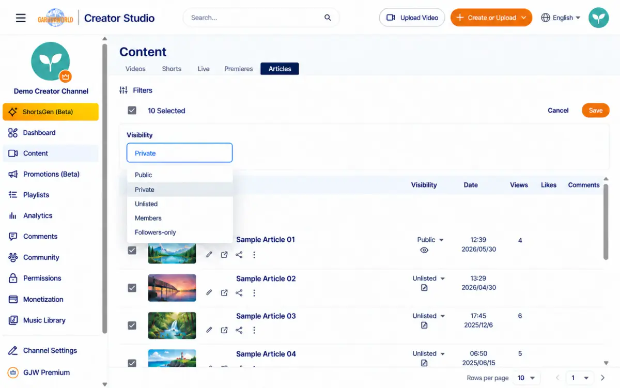This screenshot has width=620, height=388.
Task: Open ShortsGen (Beta) in sidebar
Action: click(x=51, y=112)
